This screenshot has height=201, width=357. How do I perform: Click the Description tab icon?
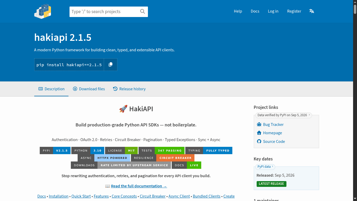click(x=41, y=89)
